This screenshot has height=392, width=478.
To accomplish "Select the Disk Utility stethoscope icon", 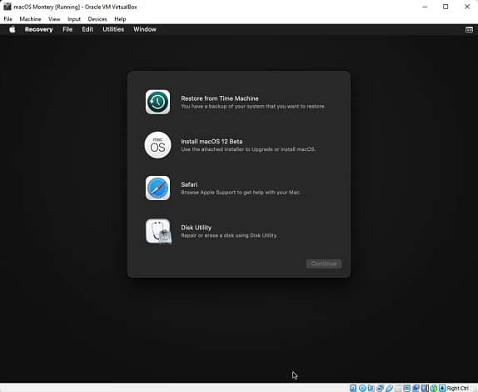I will click(x=158, y=231).
